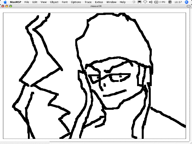Click the battery status icon
192x144 pixels.
(x=156, y=2)
